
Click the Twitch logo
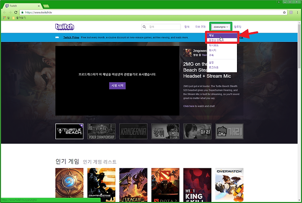point(65,27)
